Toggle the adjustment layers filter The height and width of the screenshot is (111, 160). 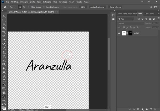pos(142,19)
